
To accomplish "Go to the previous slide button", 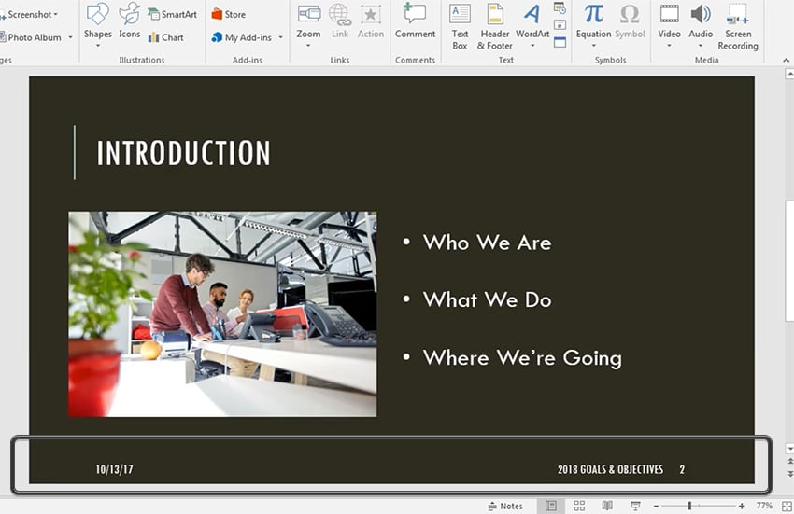I will pyautogui.click(x=790, y=462).
